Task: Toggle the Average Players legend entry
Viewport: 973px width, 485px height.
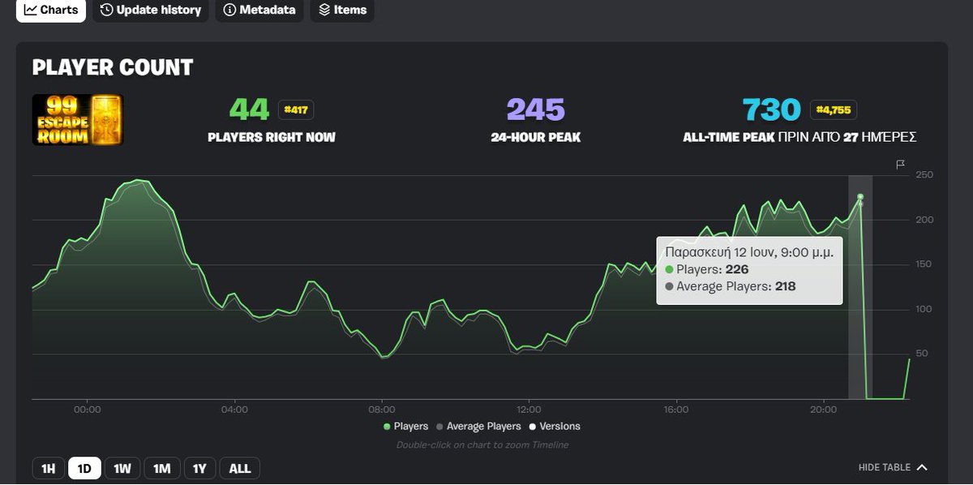Action: 478,427
